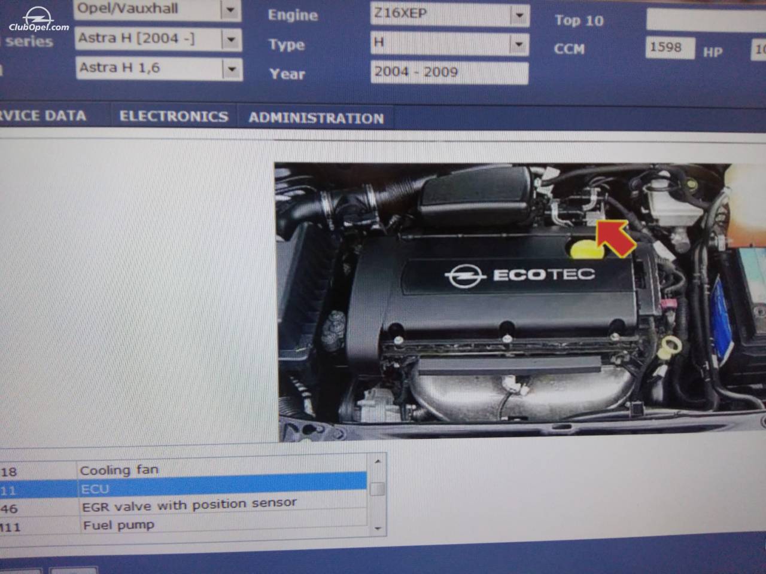Viewport: 766px width, 574px height.
Task: Open the Astra H 1,6 model dropdown
Action: pos(232,69)
